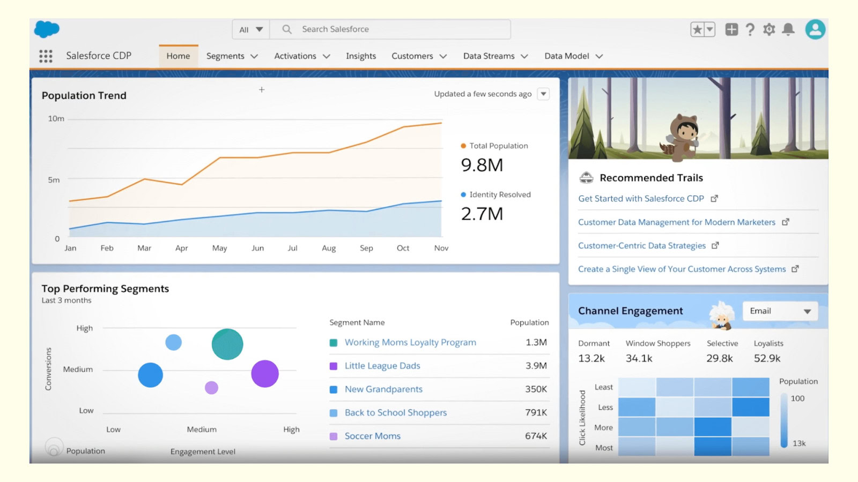This screenshot has height=482, width=858.
Task: Open Create a Single View trail link
Action: coord(682,269)
